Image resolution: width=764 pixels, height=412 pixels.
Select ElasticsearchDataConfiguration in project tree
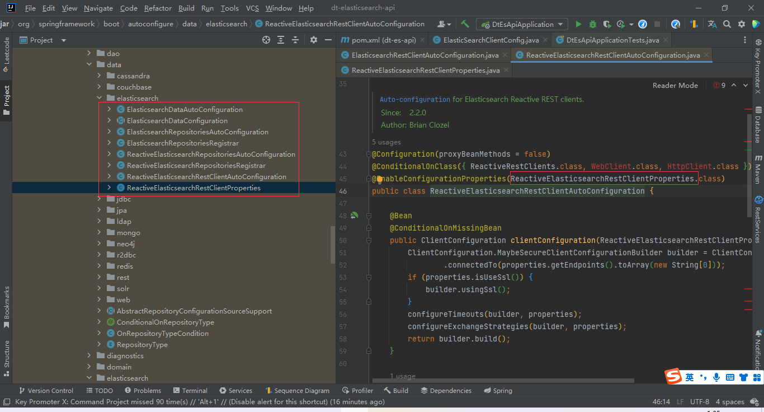(x=177, y=120)
